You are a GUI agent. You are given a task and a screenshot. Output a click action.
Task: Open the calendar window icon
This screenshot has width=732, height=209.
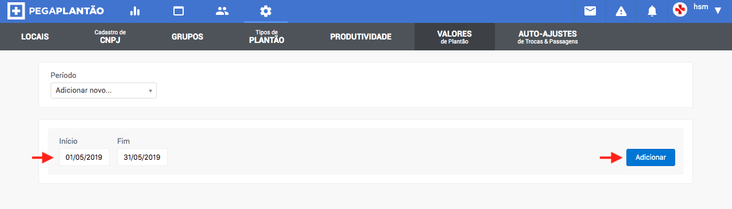point(179,11)
